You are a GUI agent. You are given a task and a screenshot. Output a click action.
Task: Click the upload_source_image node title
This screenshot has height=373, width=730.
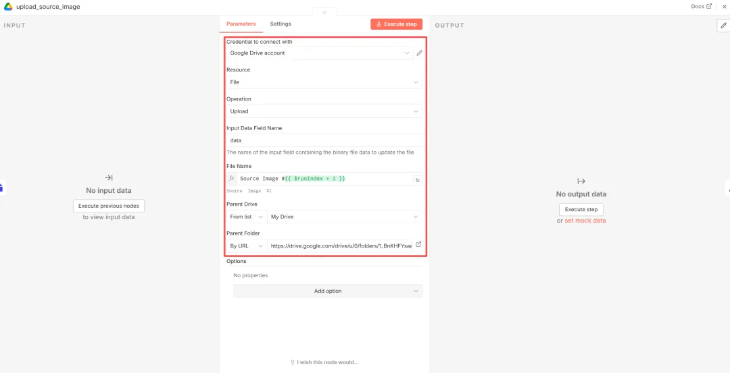click(x=48, y=7)
